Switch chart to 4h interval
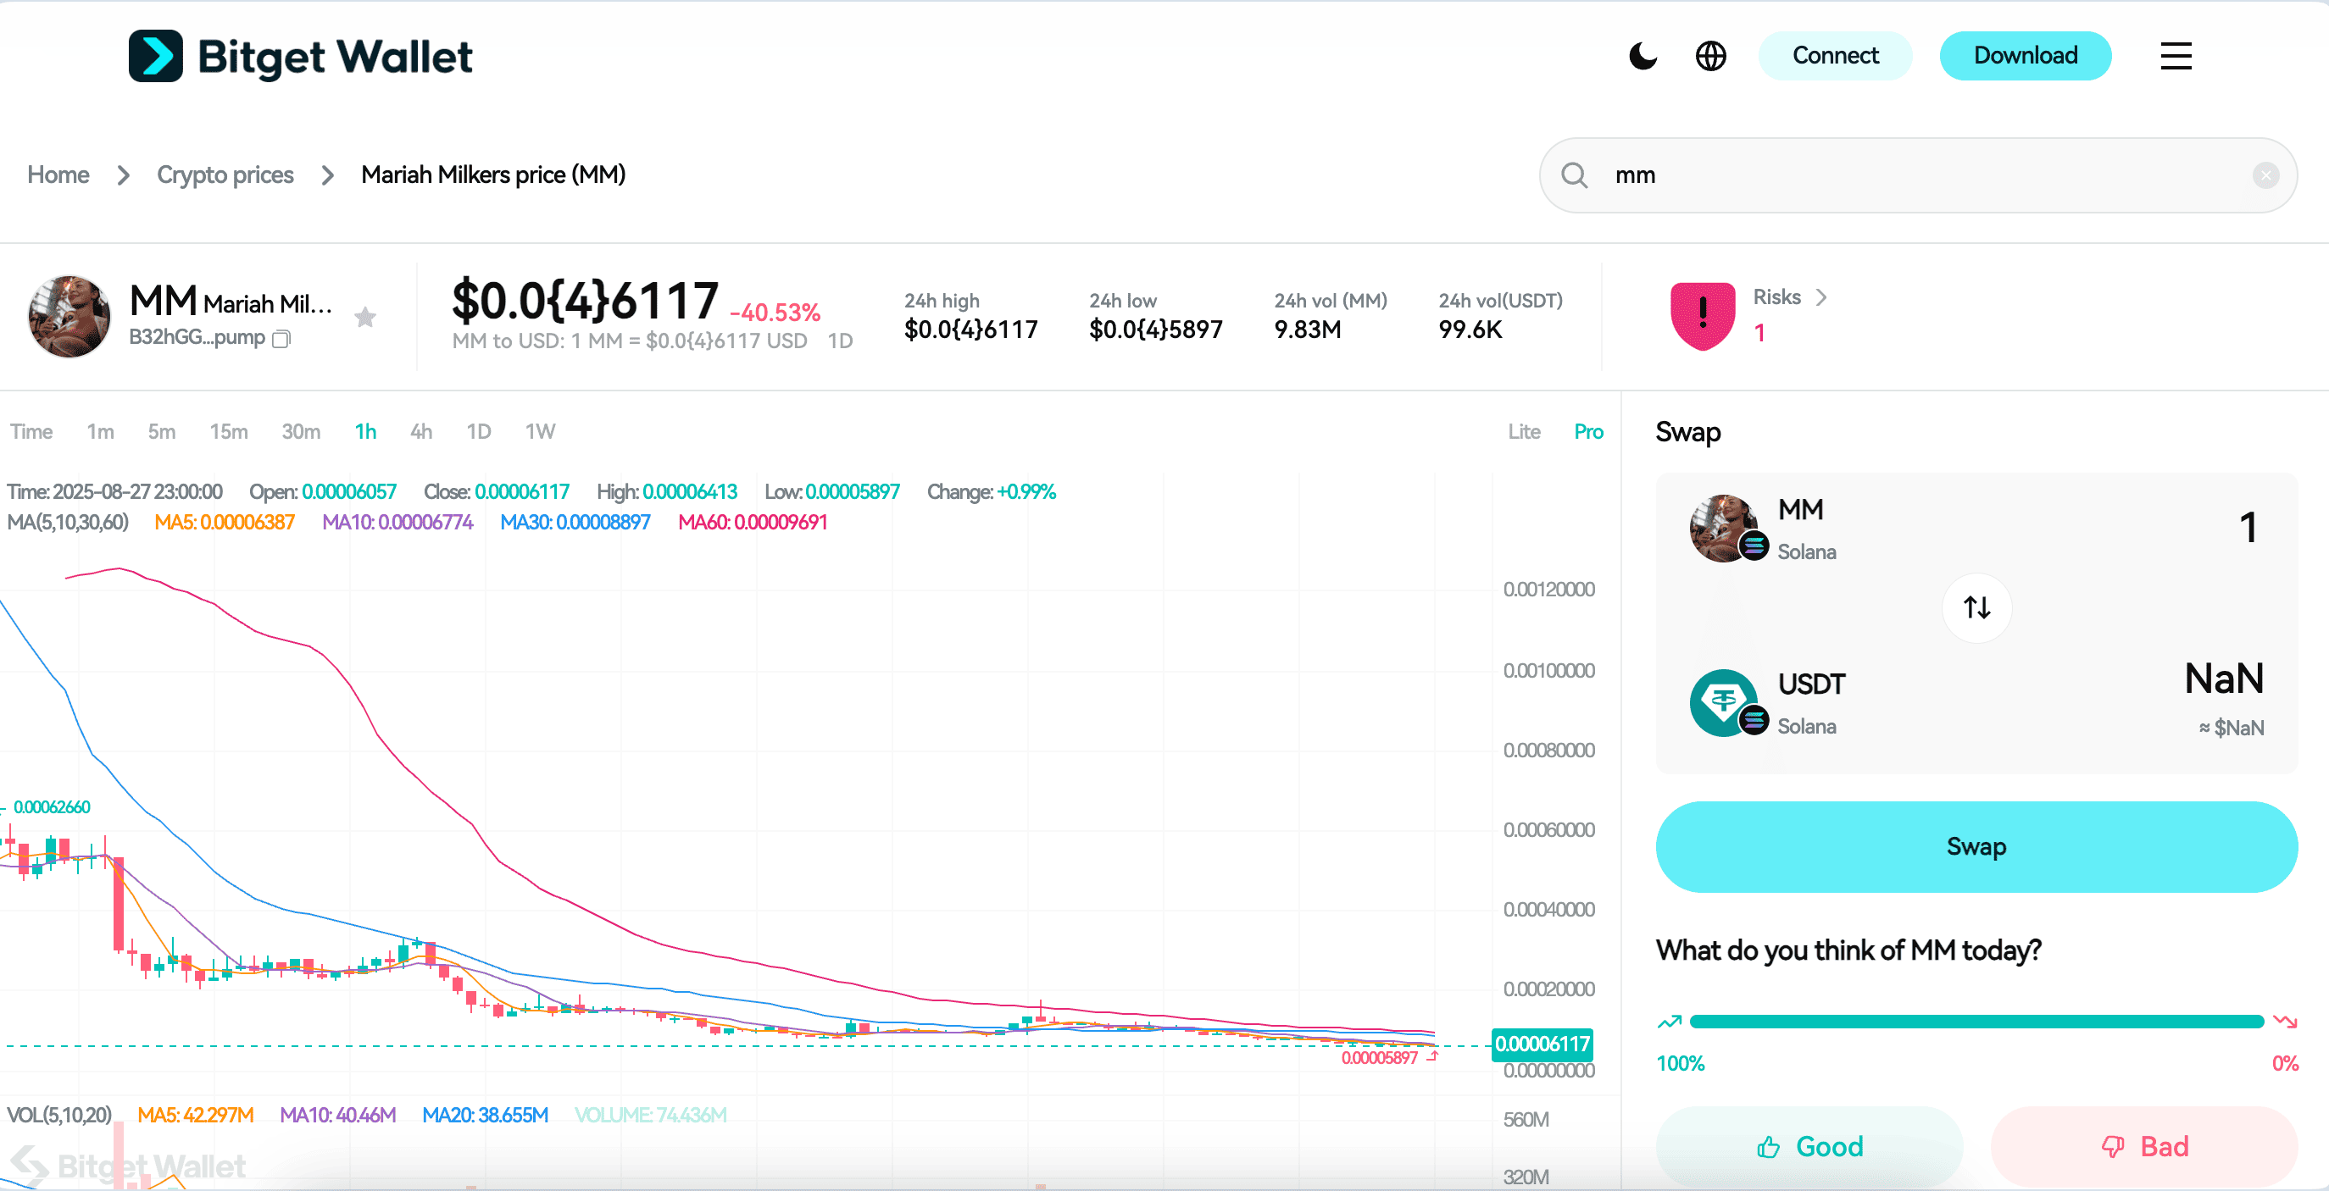Image resolution: width=2329 pixels, height=1191 pixels. [421, 432]
